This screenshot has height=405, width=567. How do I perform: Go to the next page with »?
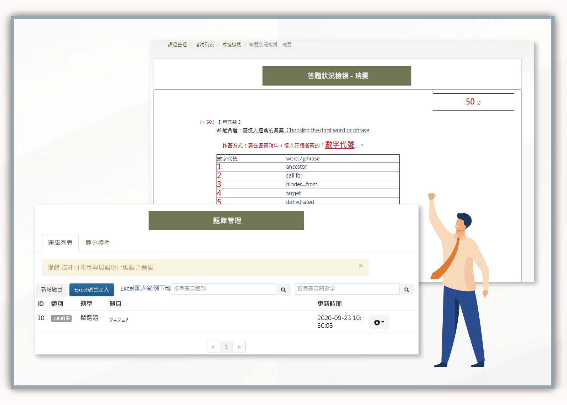(x=239, y=347)
